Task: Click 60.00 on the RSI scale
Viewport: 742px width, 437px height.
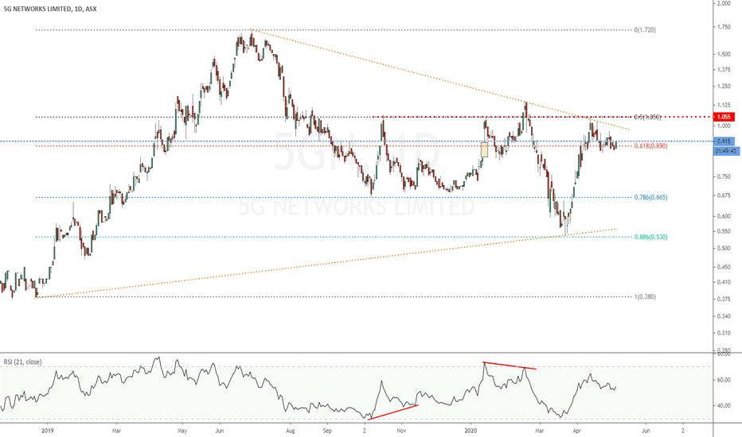Action: coord(724,380)
